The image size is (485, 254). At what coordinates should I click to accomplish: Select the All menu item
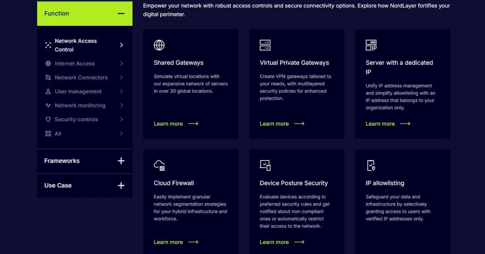tap(85, 134)
